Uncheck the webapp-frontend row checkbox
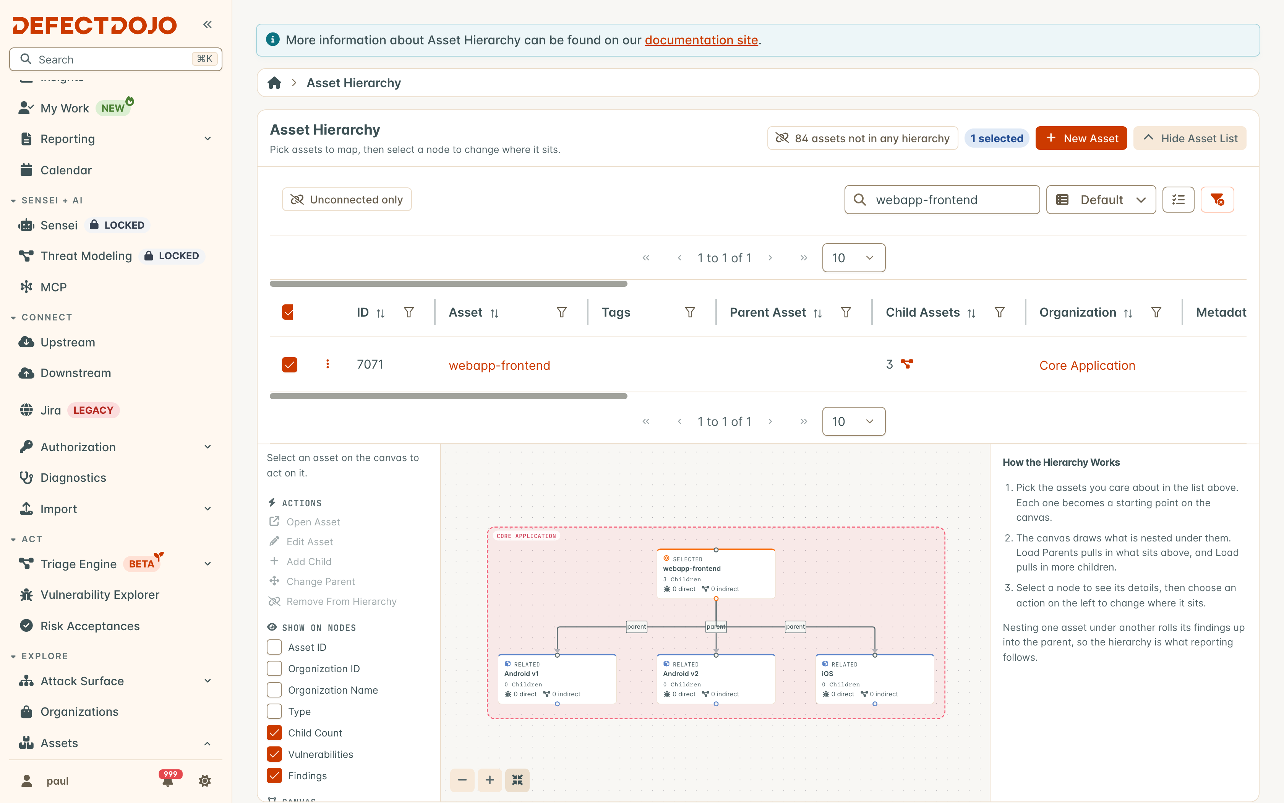The image size is (1284, 803). 290,365
